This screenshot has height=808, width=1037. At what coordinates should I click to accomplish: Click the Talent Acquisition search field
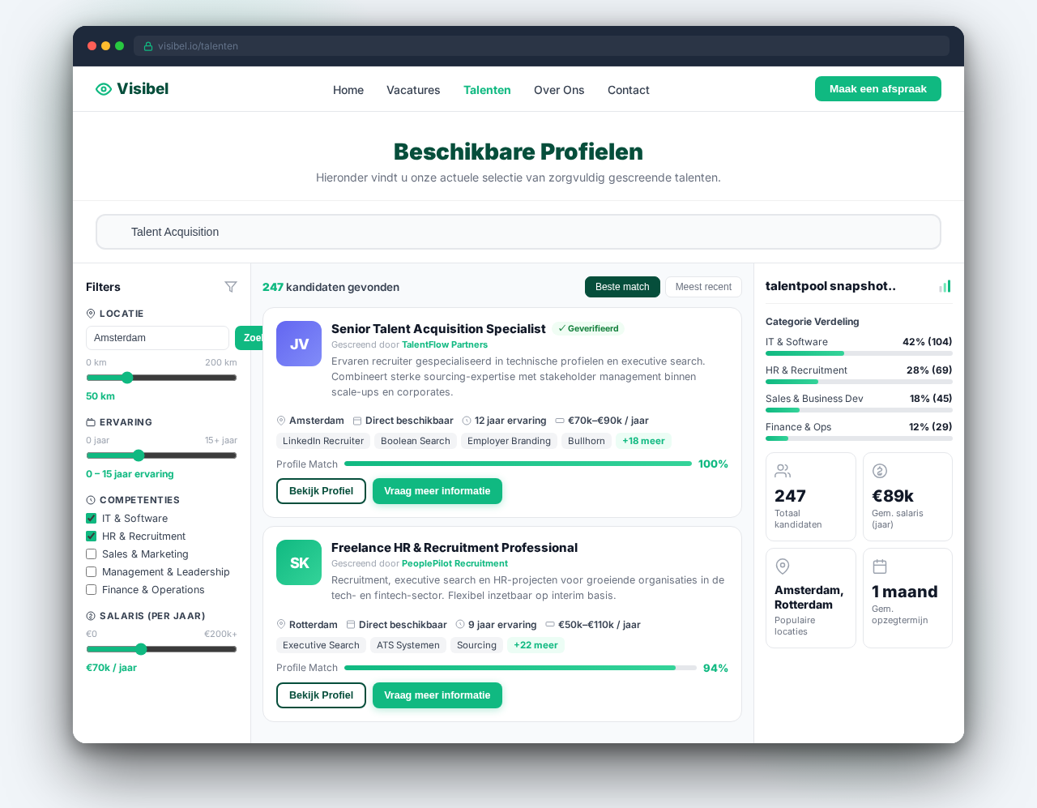pos(518,232)
